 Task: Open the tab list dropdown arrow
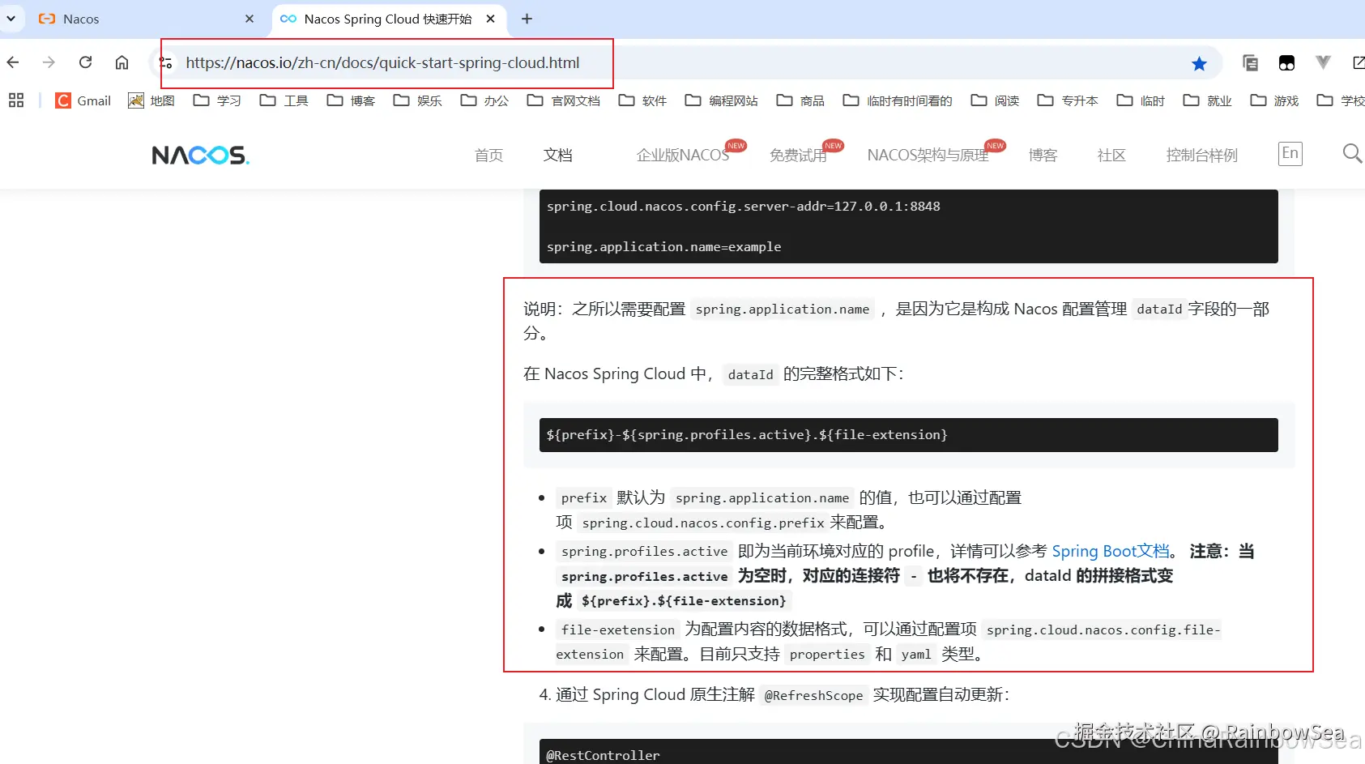(11, 18)
